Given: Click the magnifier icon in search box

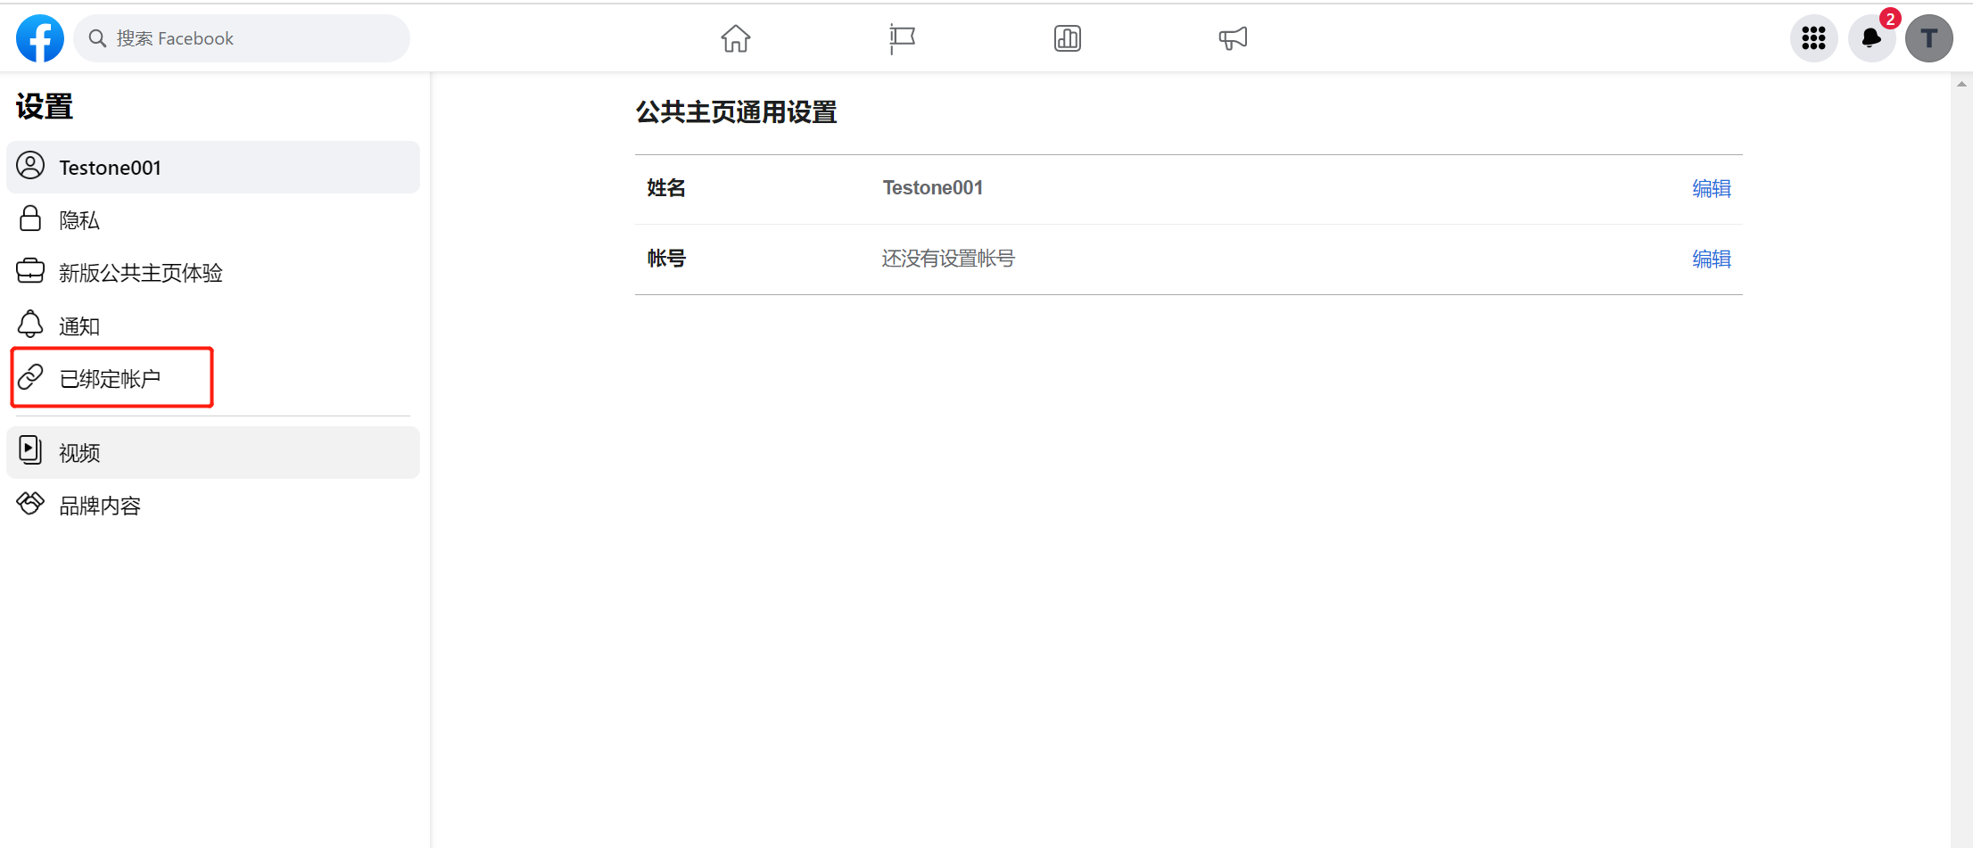Looking at the screenshot, I should tap(98, 38).
